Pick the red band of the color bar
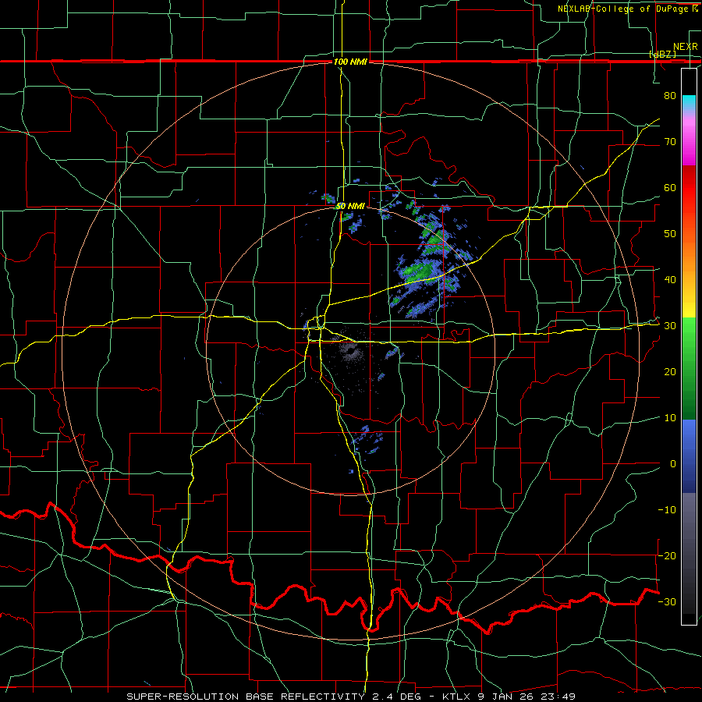Image resolution: width=702 pixels, height=702 pixels. (689, 188)
